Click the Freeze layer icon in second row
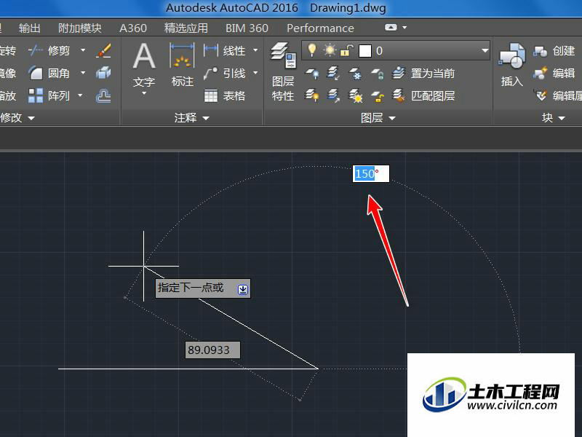Screen dimensions: 582x437 point(355,74)
